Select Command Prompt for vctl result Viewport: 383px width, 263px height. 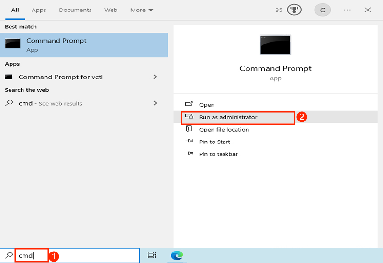84,77
